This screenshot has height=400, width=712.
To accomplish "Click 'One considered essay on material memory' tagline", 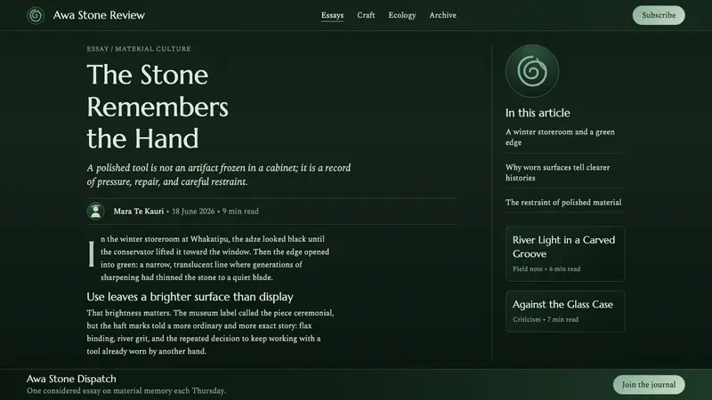I will 126,391.
